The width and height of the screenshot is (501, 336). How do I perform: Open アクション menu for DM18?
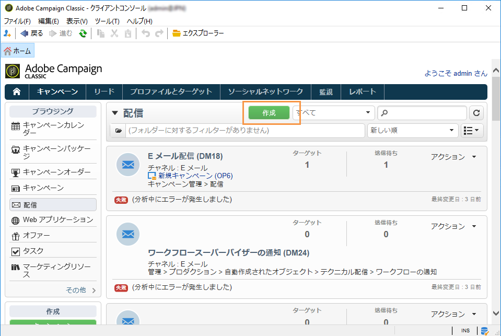(453, 157)
